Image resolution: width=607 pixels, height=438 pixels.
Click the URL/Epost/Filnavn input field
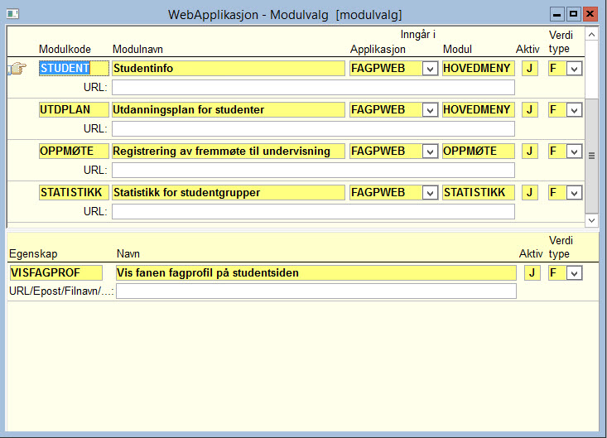point(316,291)
